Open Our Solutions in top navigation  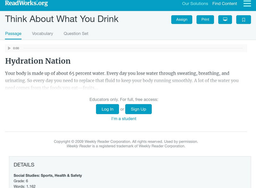point(195,4)
